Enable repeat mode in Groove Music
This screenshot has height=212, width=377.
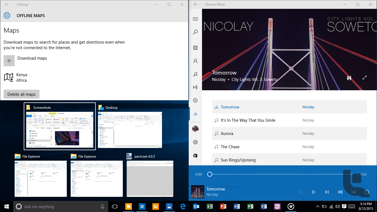tap(367, 192)
